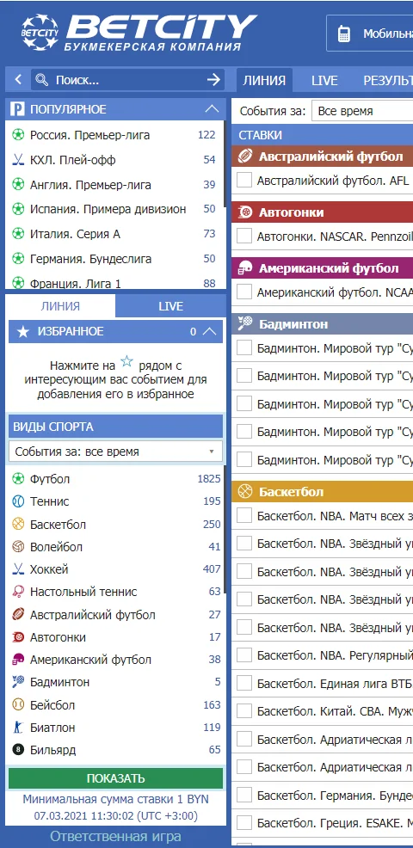Check Баскетбол. Единая лига ВТБ checkbox
Image resolution: width=413 pixels, height=848 pixels.
tap(244, 683)
